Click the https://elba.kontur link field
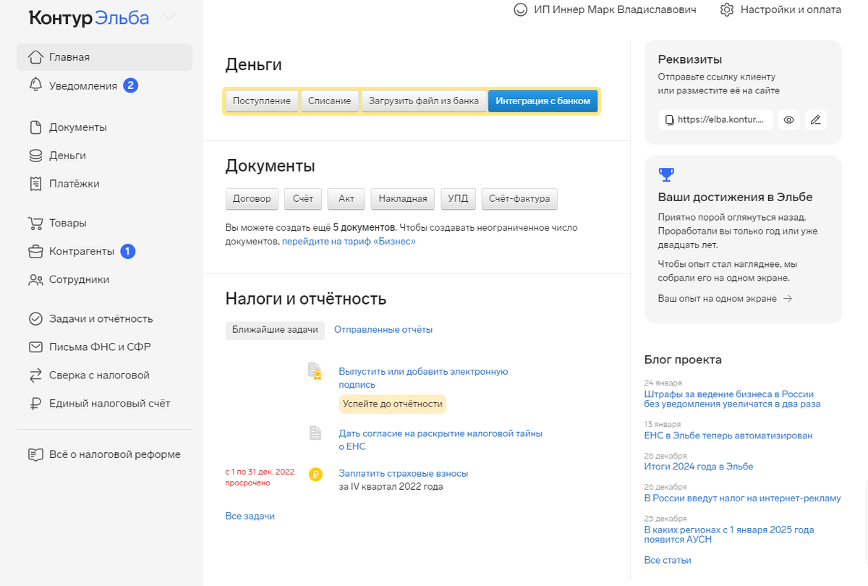Screen dimensions: 868x586 pyautogui.click(x=716, y=119)
